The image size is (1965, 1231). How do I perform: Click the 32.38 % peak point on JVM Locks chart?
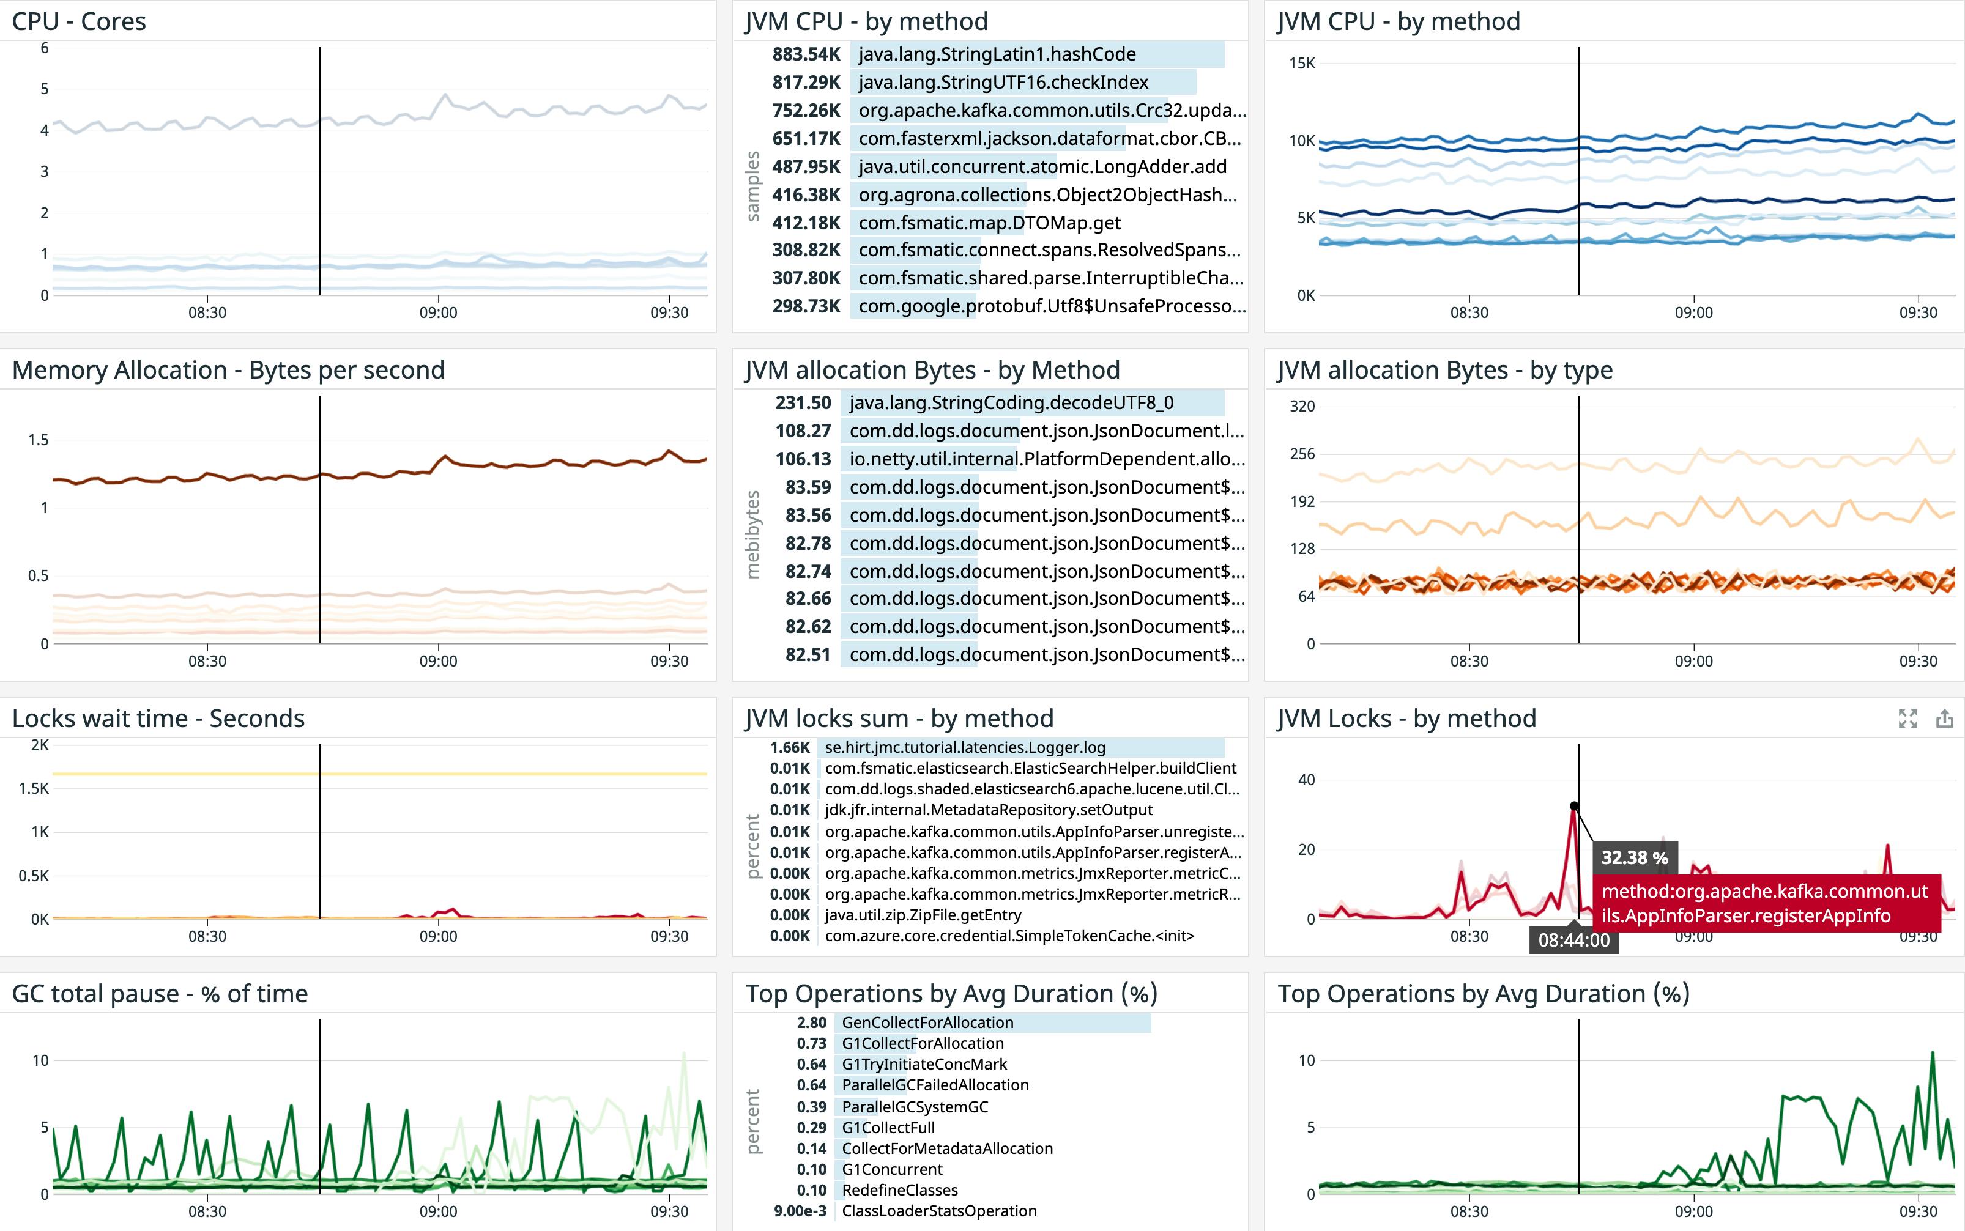pyautogui.click(x=1574, y=806)
